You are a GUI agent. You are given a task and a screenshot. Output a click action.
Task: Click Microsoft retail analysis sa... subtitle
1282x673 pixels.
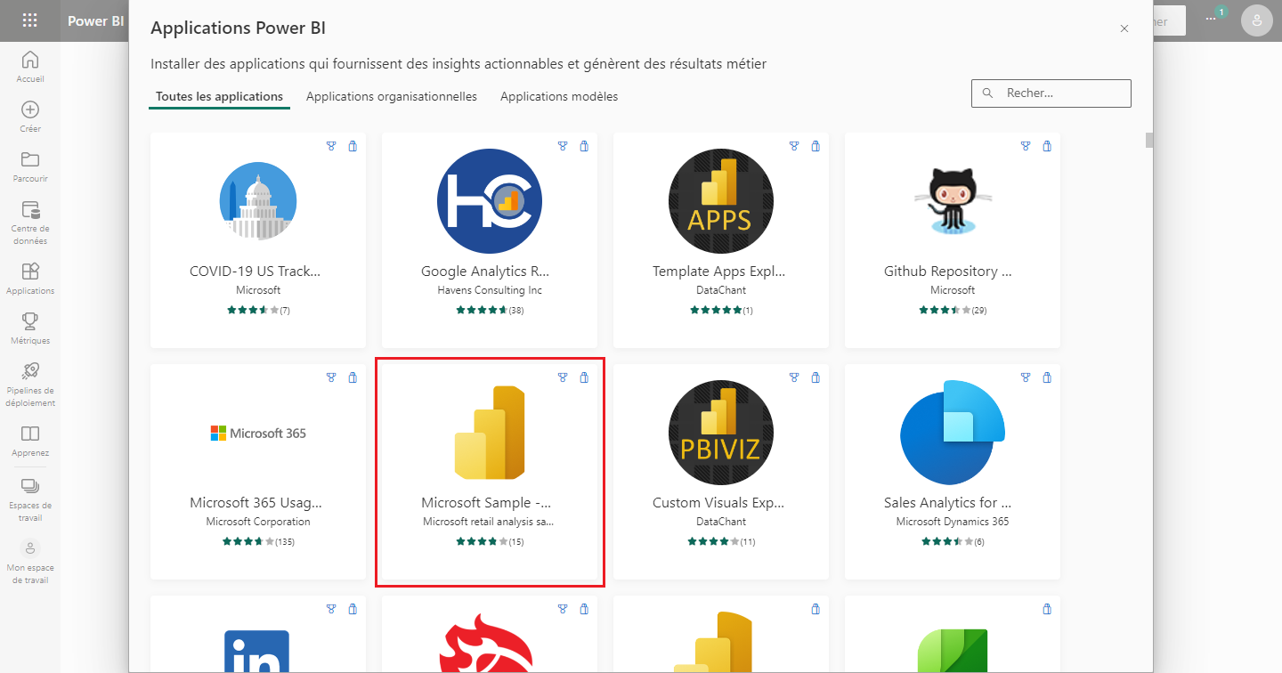pos(490,522)
